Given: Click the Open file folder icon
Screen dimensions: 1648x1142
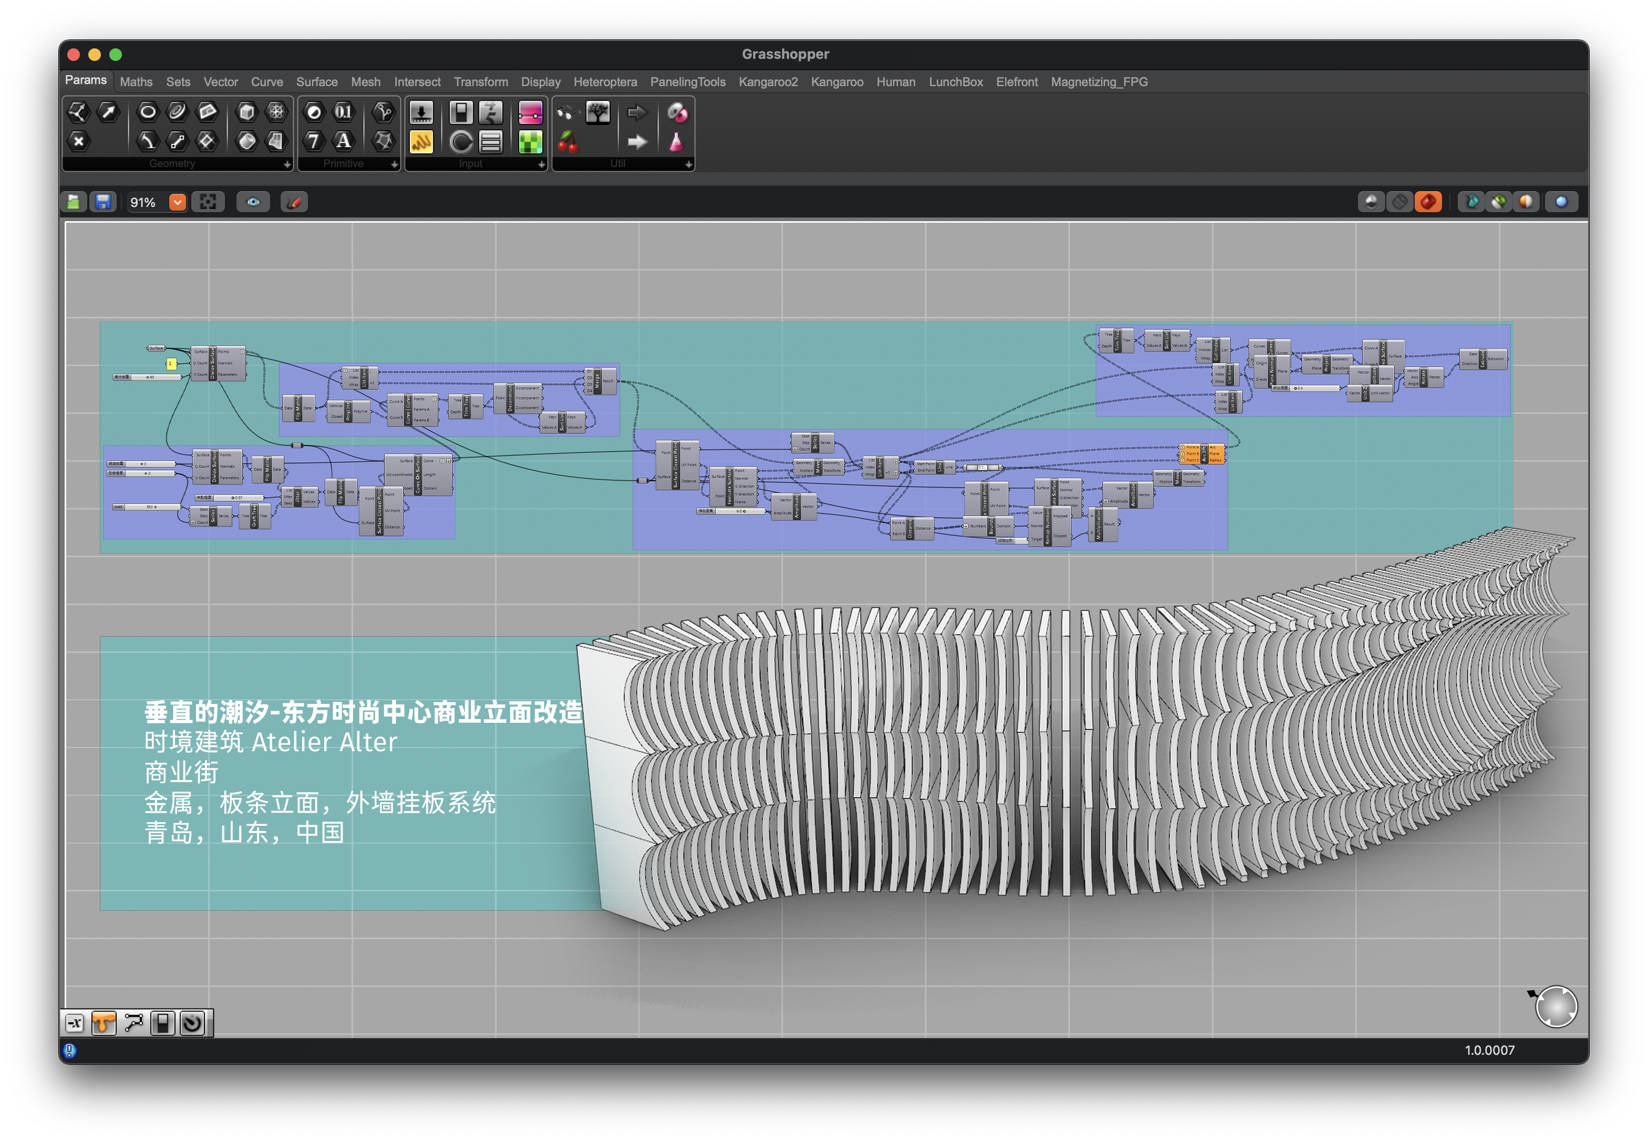Looking at the screenshot, I should pos(74,202).
